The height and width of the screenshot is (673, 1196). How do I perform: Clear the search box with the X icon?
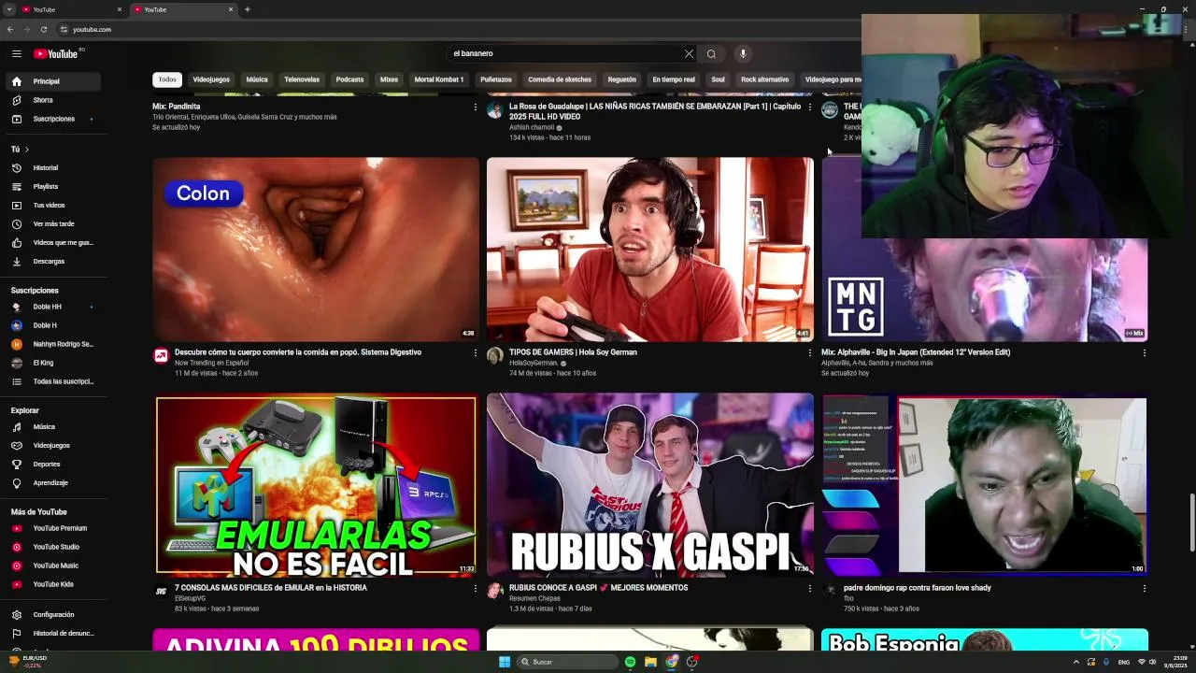[x=689, y=53]
